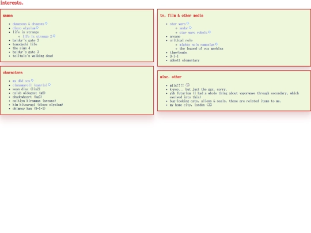This screenshot has width=311, height=233.
Task: Select the abbott elementary list item
Action: (x=185, y=60)
